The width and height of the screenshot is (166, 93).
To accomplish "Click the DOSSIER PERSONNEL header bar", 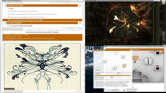I will pos(42,5).
